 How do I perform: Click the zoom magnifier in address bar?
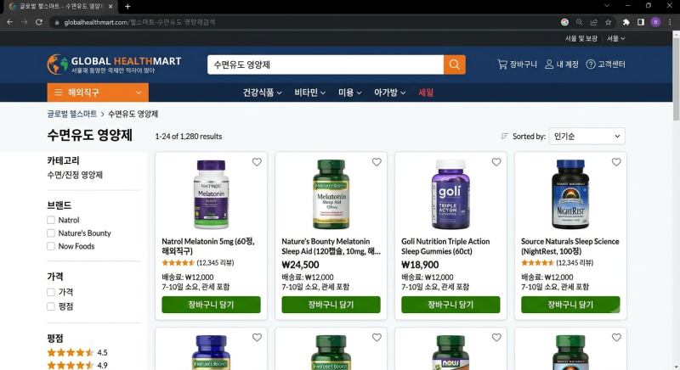[579, 22]
